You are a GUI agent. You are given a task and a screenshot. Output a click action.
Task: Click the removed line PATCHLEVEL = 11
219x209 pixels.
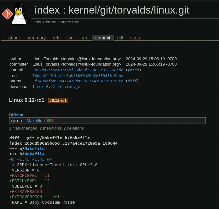pyautogui.click(x=29, y=176)
